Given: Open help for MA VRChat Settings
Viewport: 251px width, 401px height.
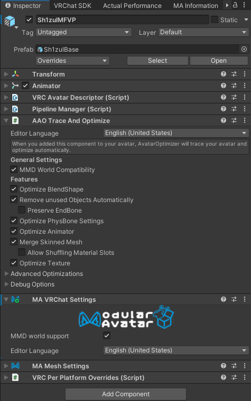Looking at the screenshot, I should (224, 299).
